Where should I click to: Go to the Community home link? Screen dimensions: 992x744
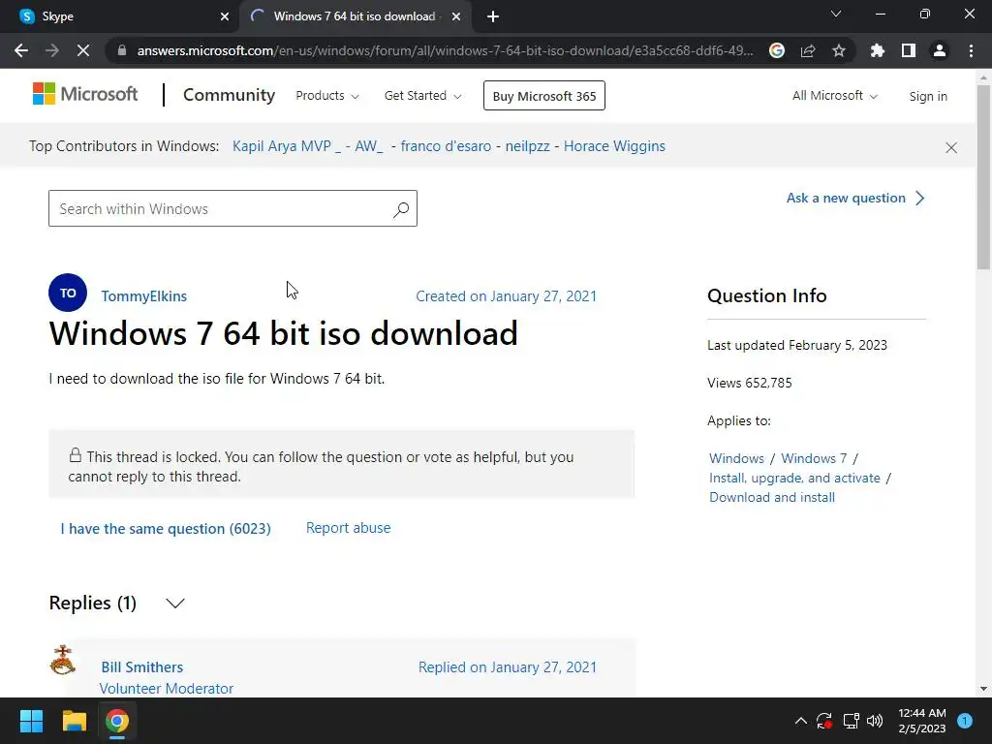[229, 95]
